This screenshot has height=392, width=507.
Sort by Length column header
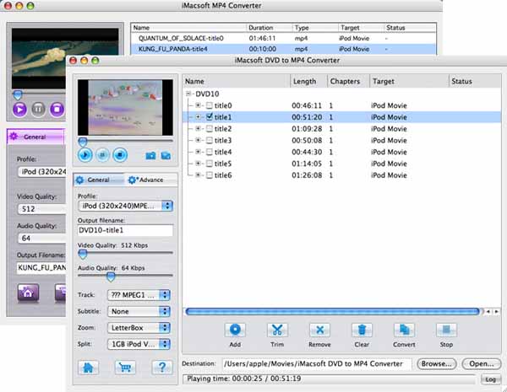(x=308, y=81)
